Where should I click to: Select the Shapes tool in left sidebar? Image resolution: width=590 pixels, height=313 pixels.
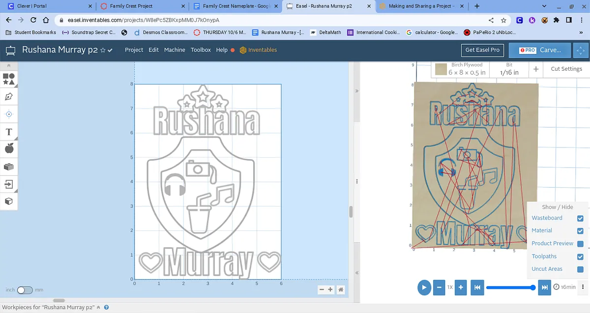tap(9, 79)
